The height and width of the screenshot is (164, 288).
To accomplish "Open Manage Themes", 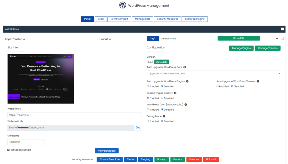I will pyautogui.click(x=268, y=48).
